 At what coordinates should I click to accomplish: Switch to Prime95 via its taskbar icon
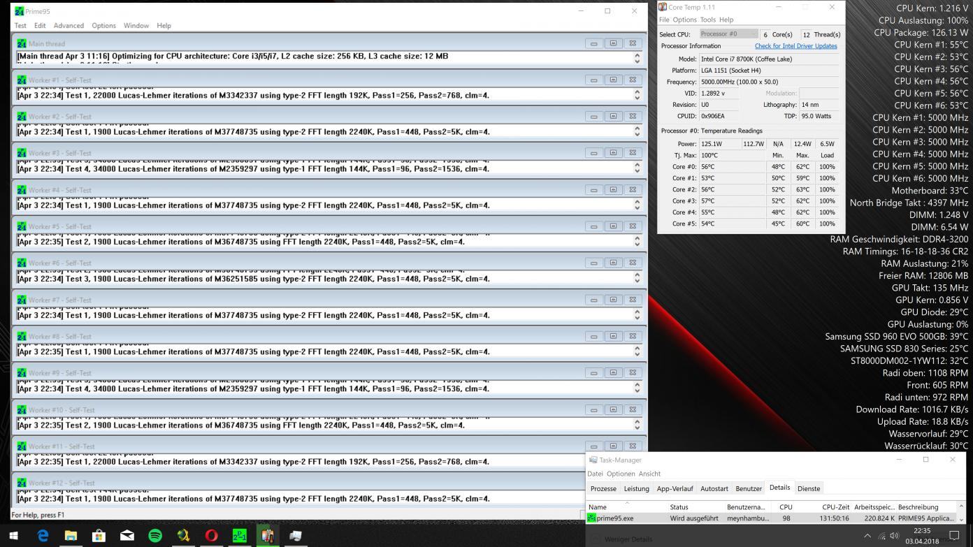pos(239,536)
